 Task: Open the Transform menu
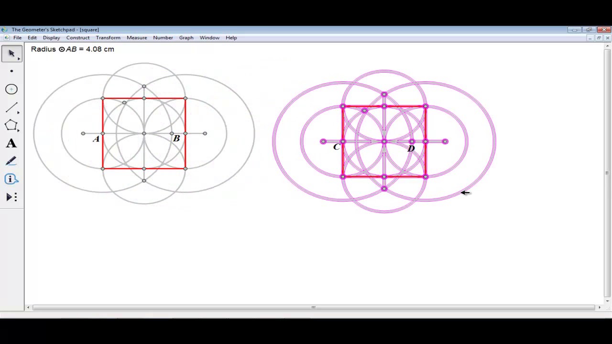(x=108, y=38)
